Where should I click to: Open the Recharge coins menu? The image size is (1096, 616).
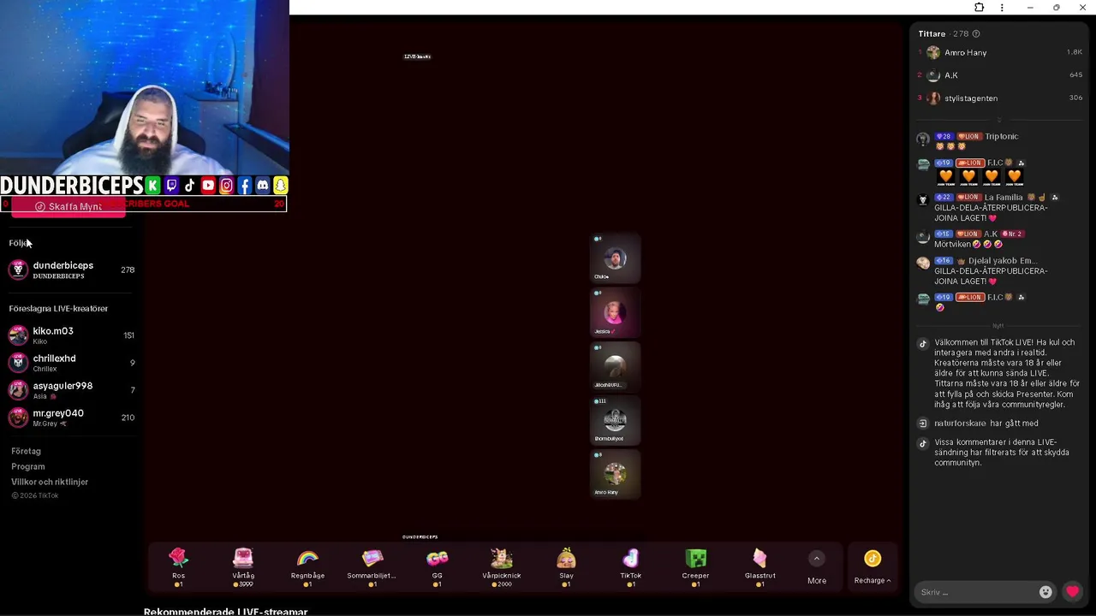[873, 567]
